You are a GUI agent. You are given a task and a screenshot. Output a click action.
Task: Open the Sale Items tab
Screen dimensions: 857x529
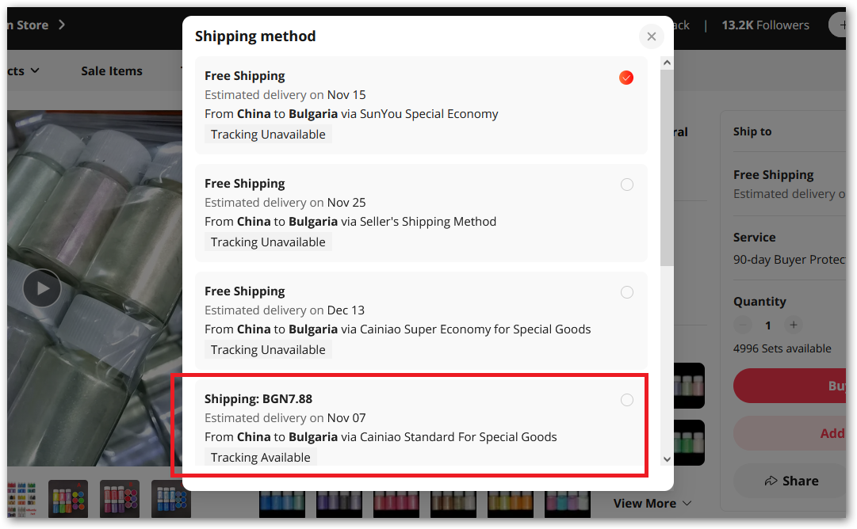point(112,70)
